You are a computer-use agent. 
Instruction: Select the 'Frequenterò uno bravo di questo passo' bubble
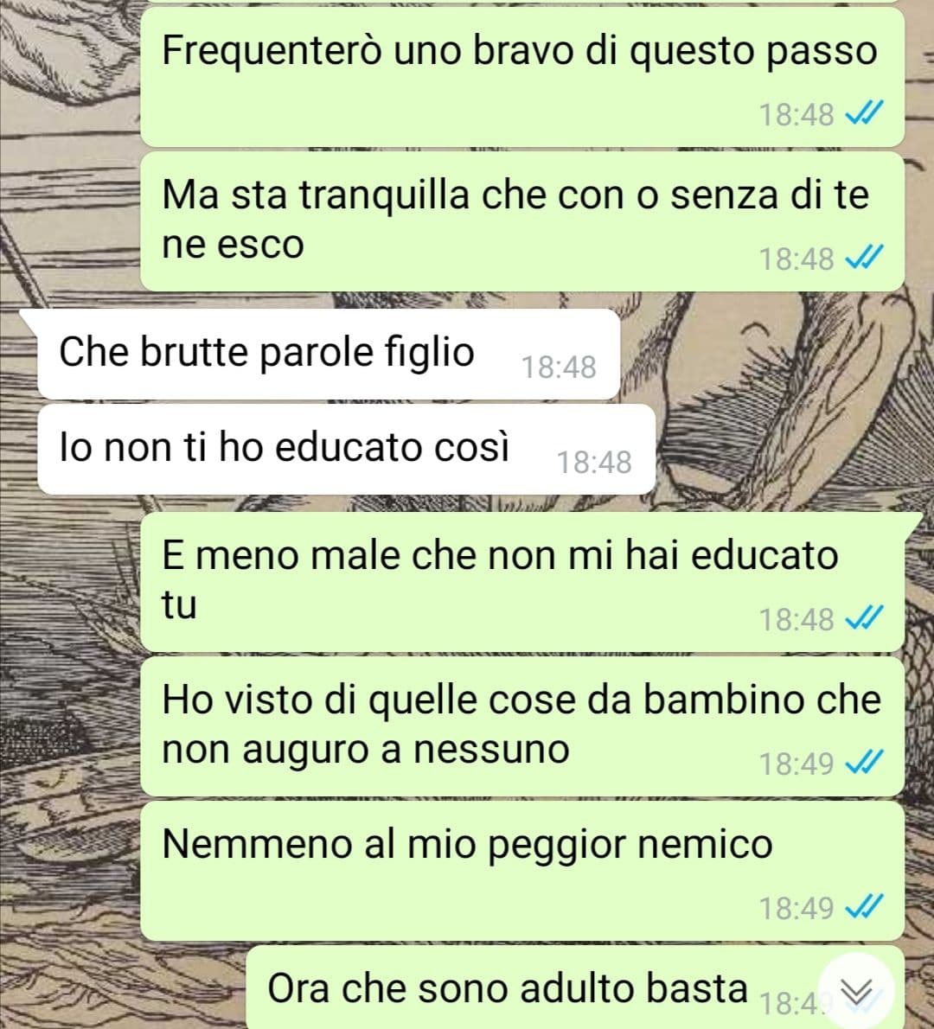point(522,77)
